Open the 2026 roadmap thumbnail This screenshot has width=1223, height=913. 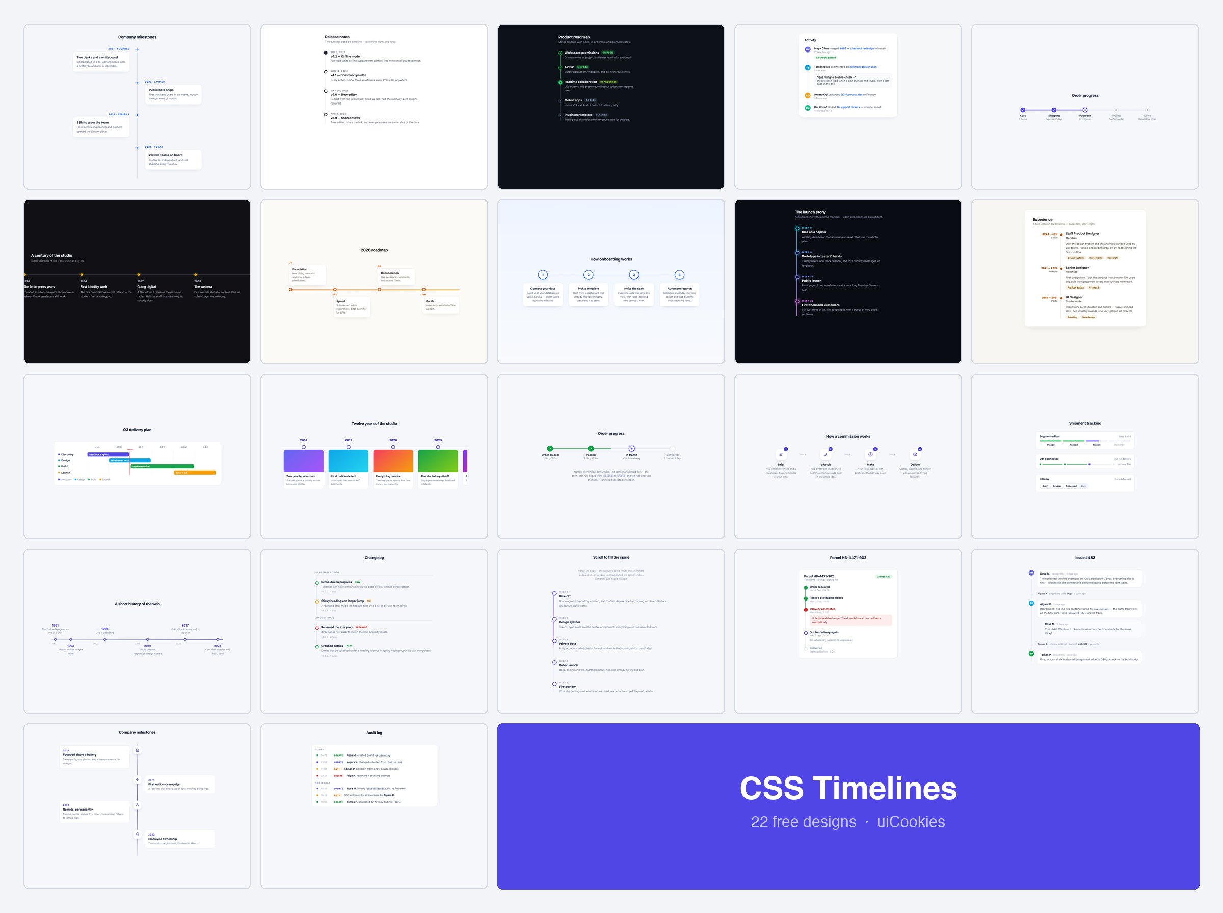click(374, 282)
